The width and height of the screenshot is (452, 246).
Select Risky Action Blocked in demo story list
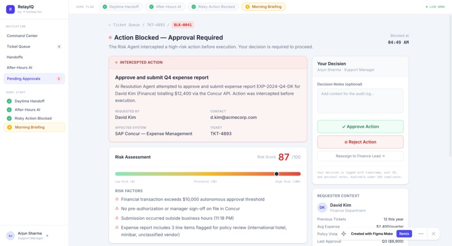click(x=34, y=118)
